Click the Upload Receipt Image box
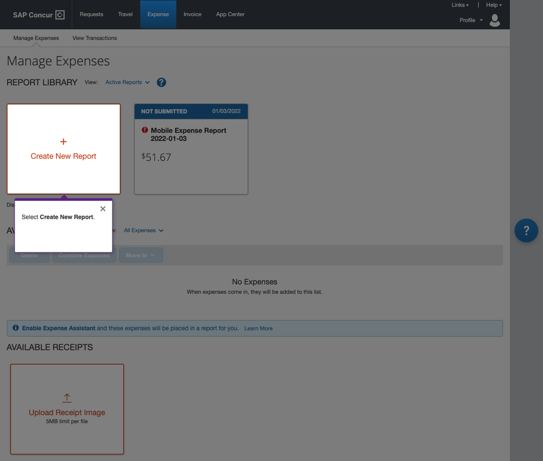Image resolution: width=543 pixels, height=461 pixels. [x=67, y=409]
